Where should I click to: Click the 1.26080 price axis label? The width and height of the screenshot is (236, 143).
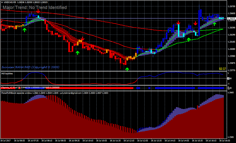click(231, 49)
